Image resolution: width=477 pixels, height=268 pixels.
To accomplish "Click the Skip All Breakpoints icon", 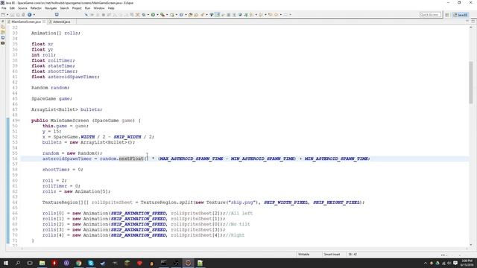I will (86, 15).
